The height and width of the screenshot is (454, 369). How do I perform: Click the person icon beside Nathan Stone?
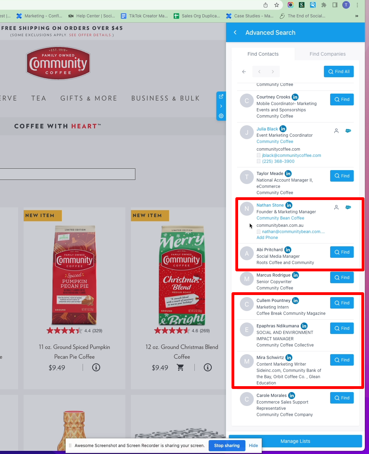[336, 207]
